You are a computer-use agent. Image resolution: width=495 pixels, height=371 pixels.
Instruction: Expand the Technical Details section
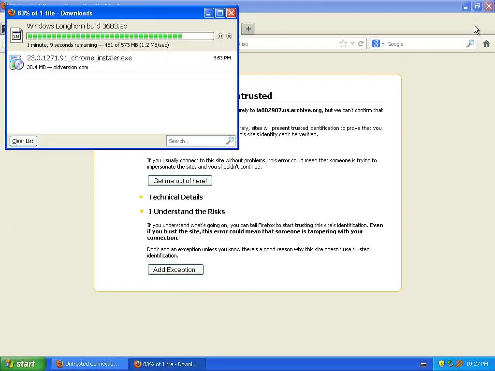[175, 197]
